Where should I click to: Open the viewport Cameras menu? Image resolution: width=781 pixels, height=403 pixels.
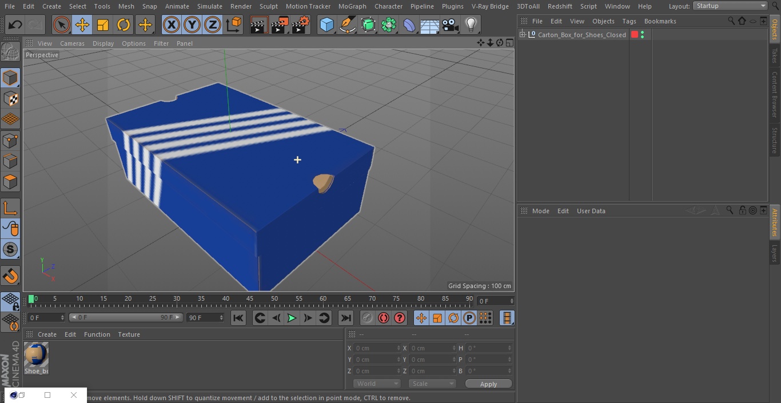(72, 43)
